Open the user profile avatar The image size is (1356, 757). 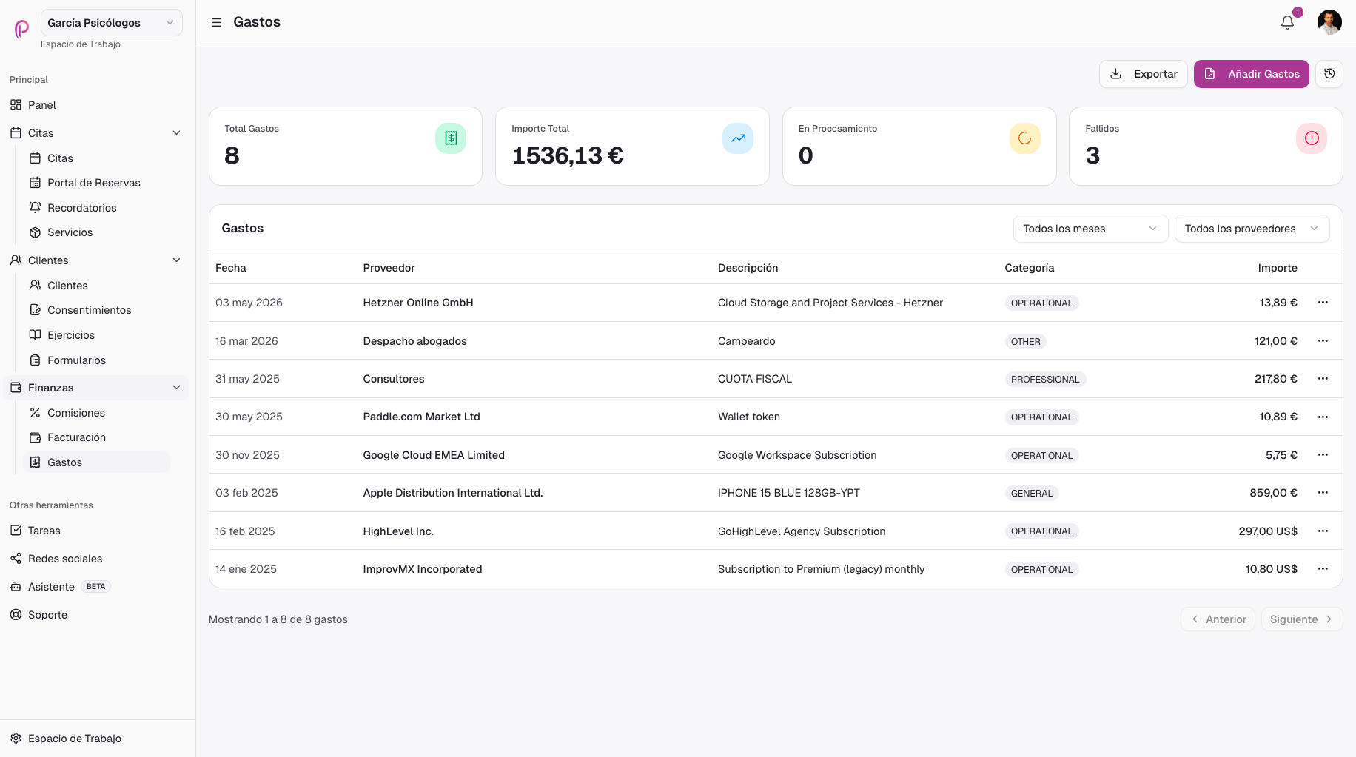tap(1329, 22)
